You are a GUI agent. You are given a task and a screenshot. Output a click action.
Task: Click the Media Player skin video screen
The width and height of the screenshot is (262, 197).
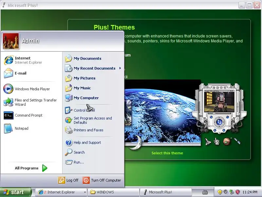point(219,101)
